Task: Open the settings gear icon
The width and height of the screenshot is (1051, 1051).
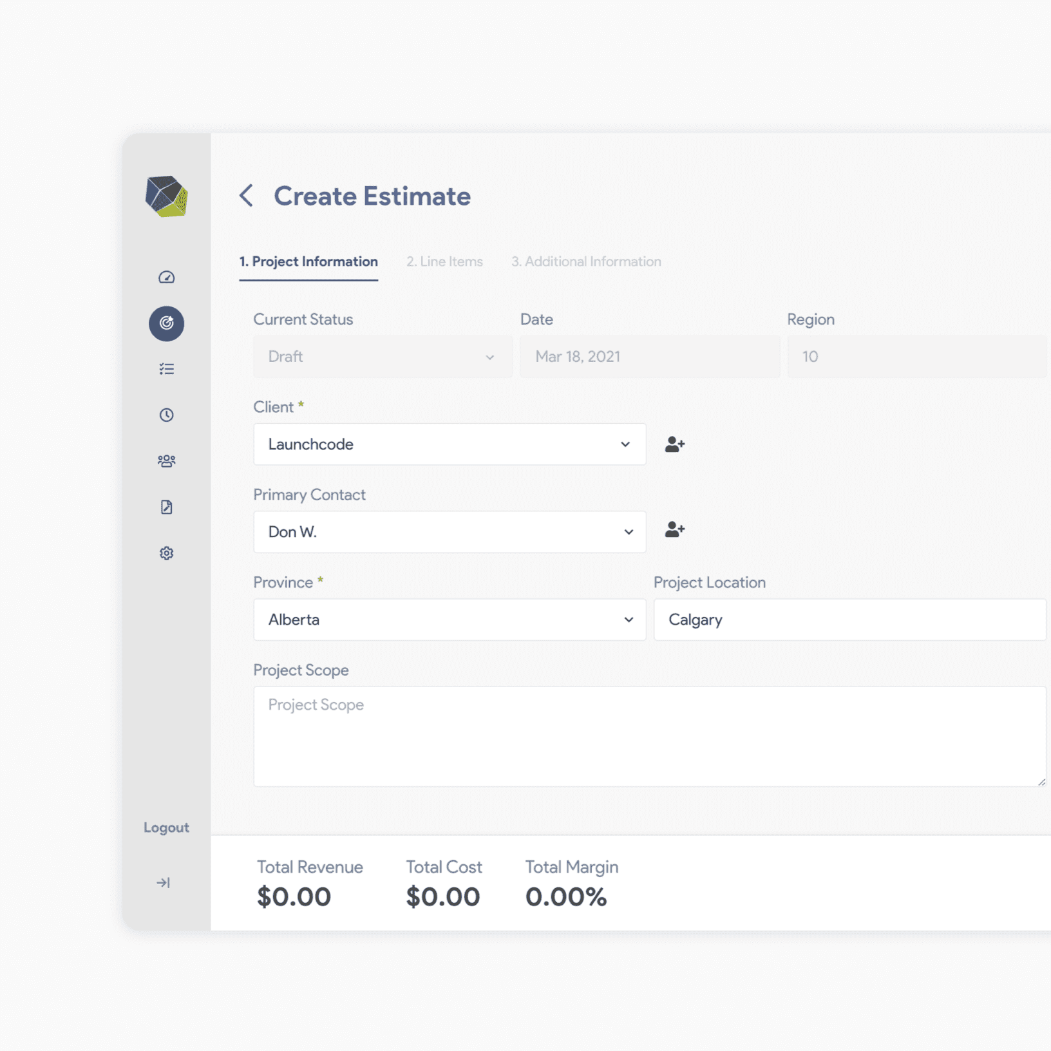Action: click(x=166, y=553)
